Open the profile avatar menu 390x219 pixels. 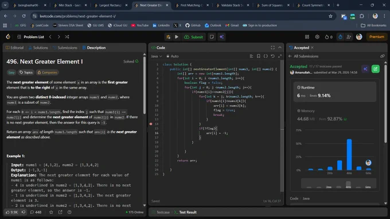click(359, 37)
